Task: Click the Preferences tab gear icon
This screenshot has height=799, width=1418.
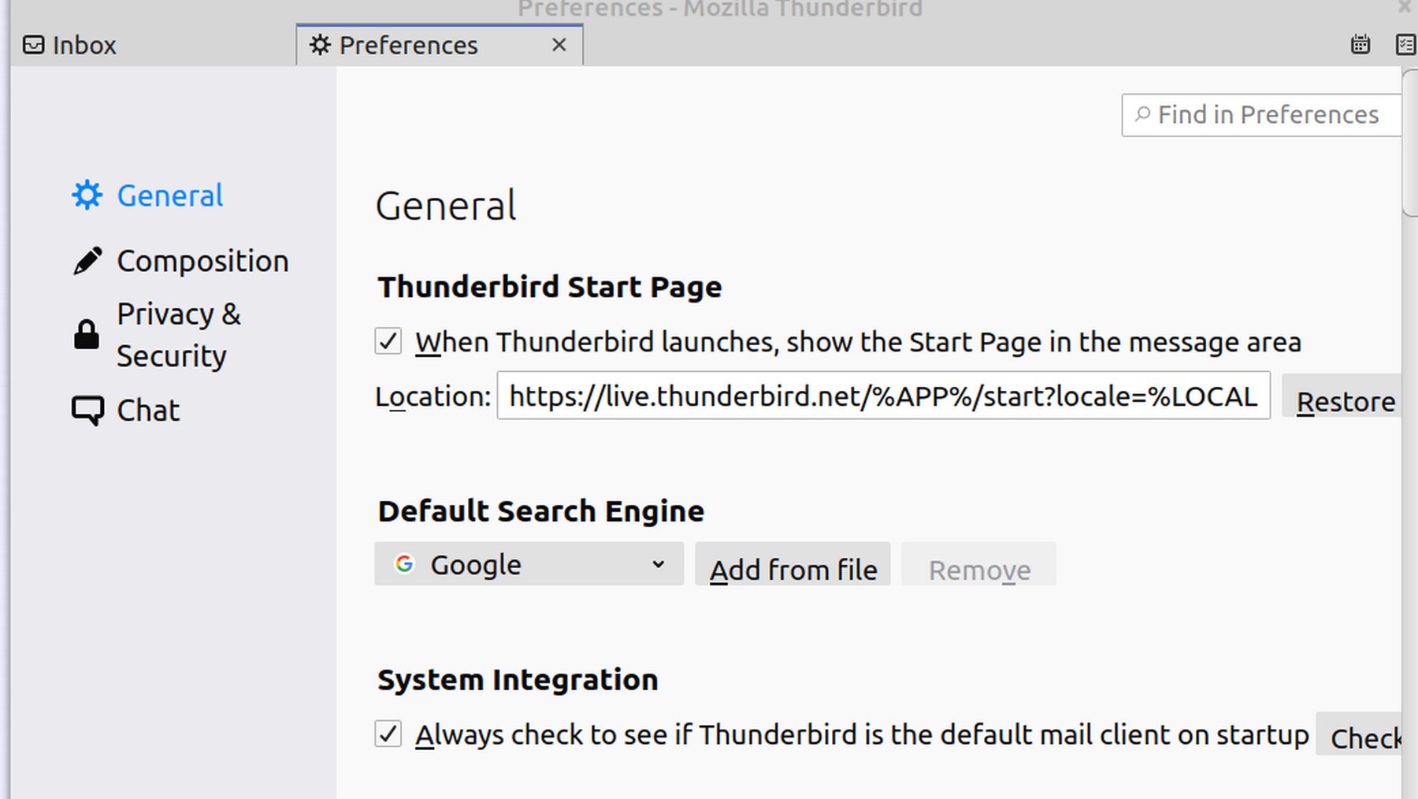Action: pos(320,45)
